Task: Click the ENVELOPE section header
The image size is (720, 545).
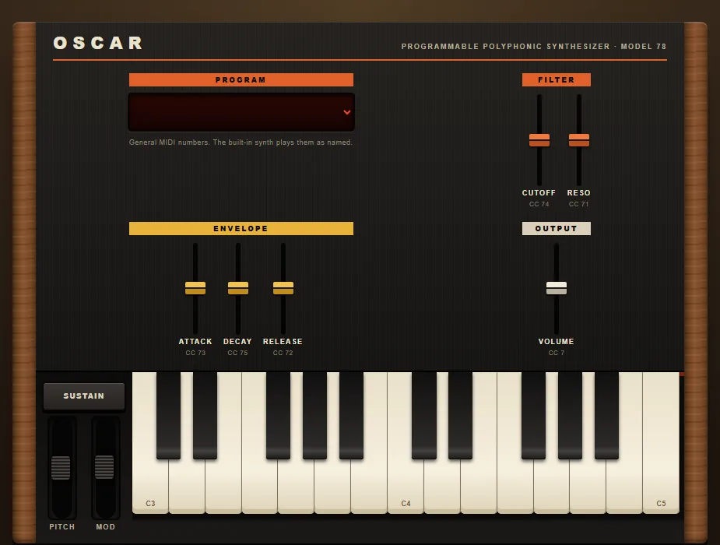Action: 241,229
